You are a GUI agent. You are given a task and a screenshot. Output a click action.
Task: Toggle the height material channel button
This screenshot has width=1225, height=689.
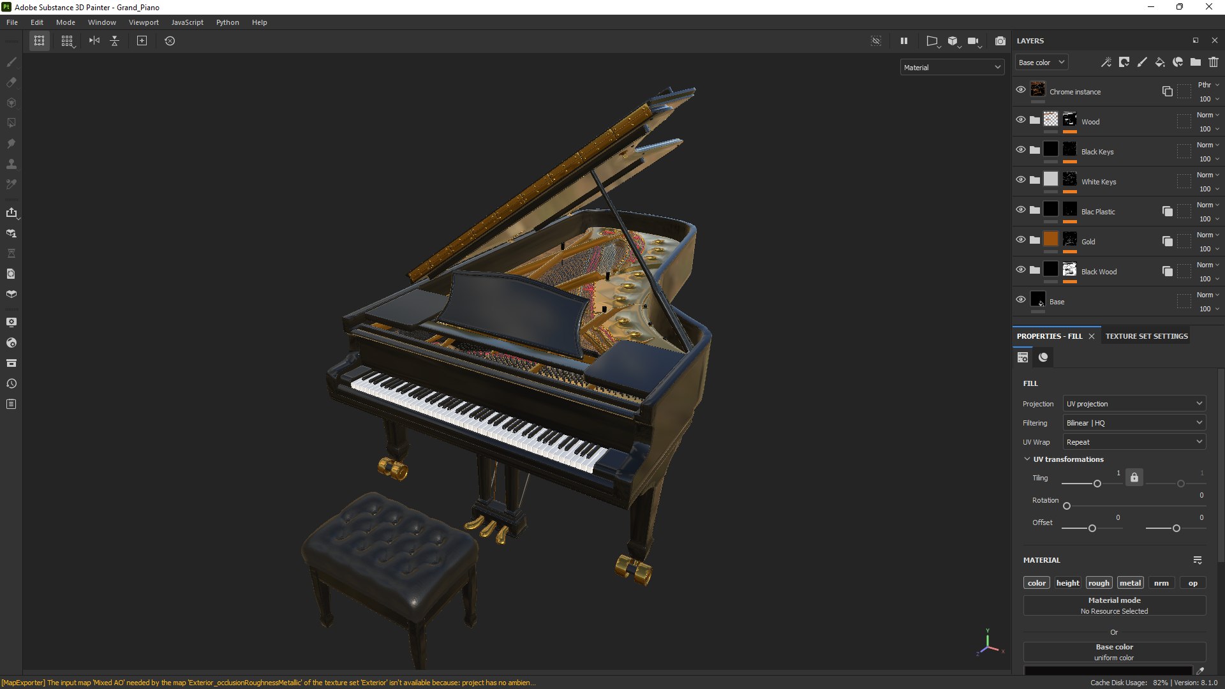1067,583
